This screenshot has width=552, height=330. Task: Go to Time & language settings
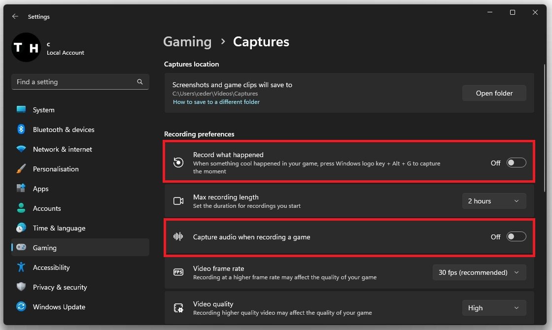[x=59, y=228]
